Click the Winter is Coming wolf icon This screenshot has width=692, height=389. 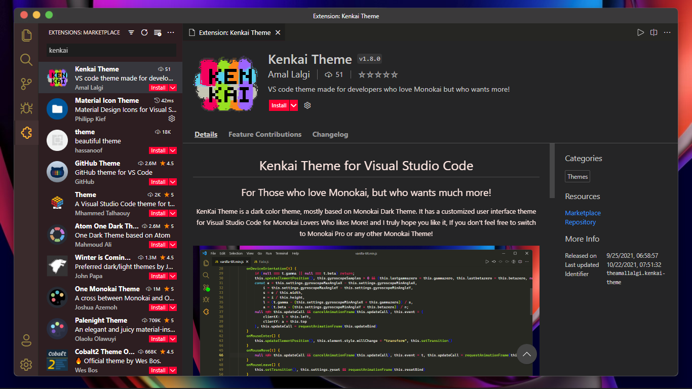[57, 266]
